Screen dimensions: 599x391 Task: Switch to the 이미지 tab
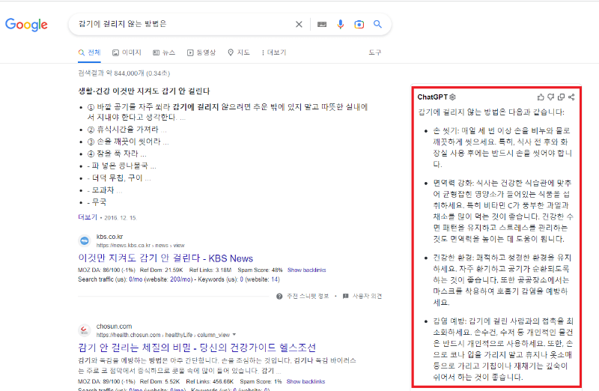127,52
